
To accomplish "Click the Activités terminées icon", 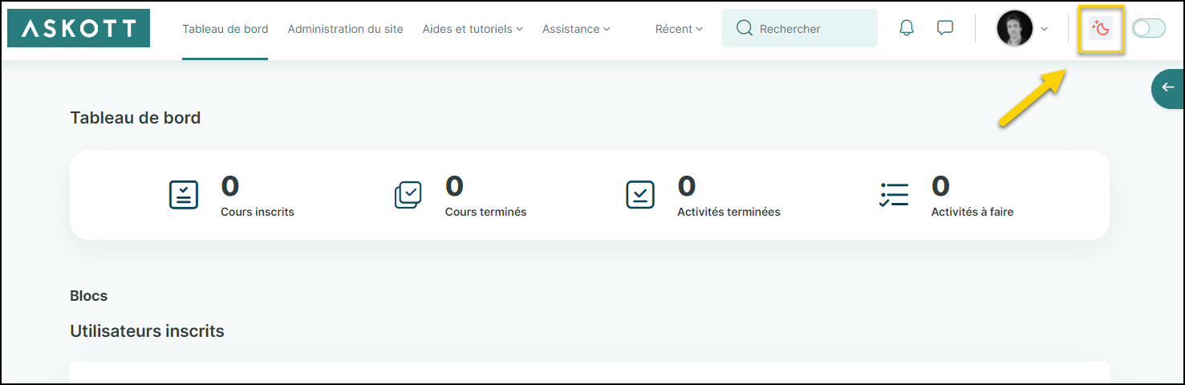I will (640, 195).
